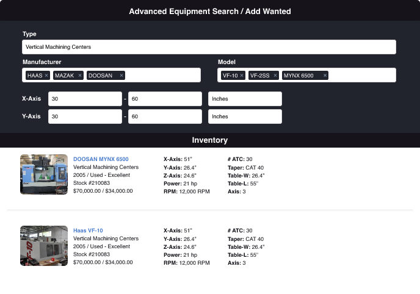The image size is (420, 294).
Task: Open the Y-Axis Inches unit selector
Action: [245, 117]
